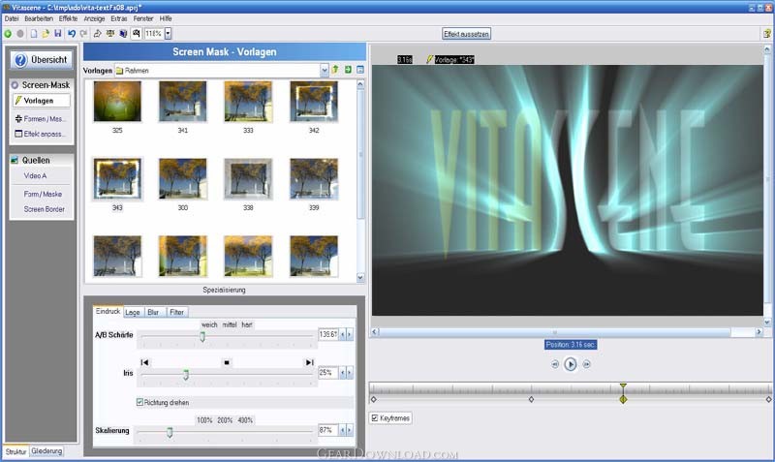
Task: Click the export arrow toolbar icon
Action: (x=98, y=34)
